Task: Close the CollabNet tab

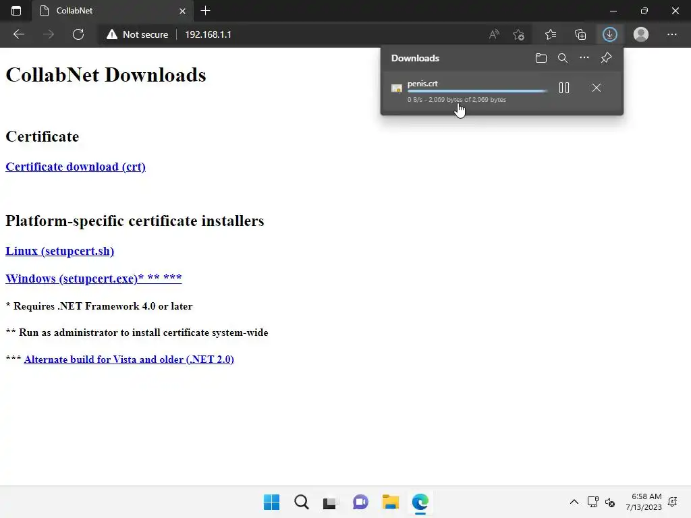Action: pyautogui.click(x=182, y=11)
